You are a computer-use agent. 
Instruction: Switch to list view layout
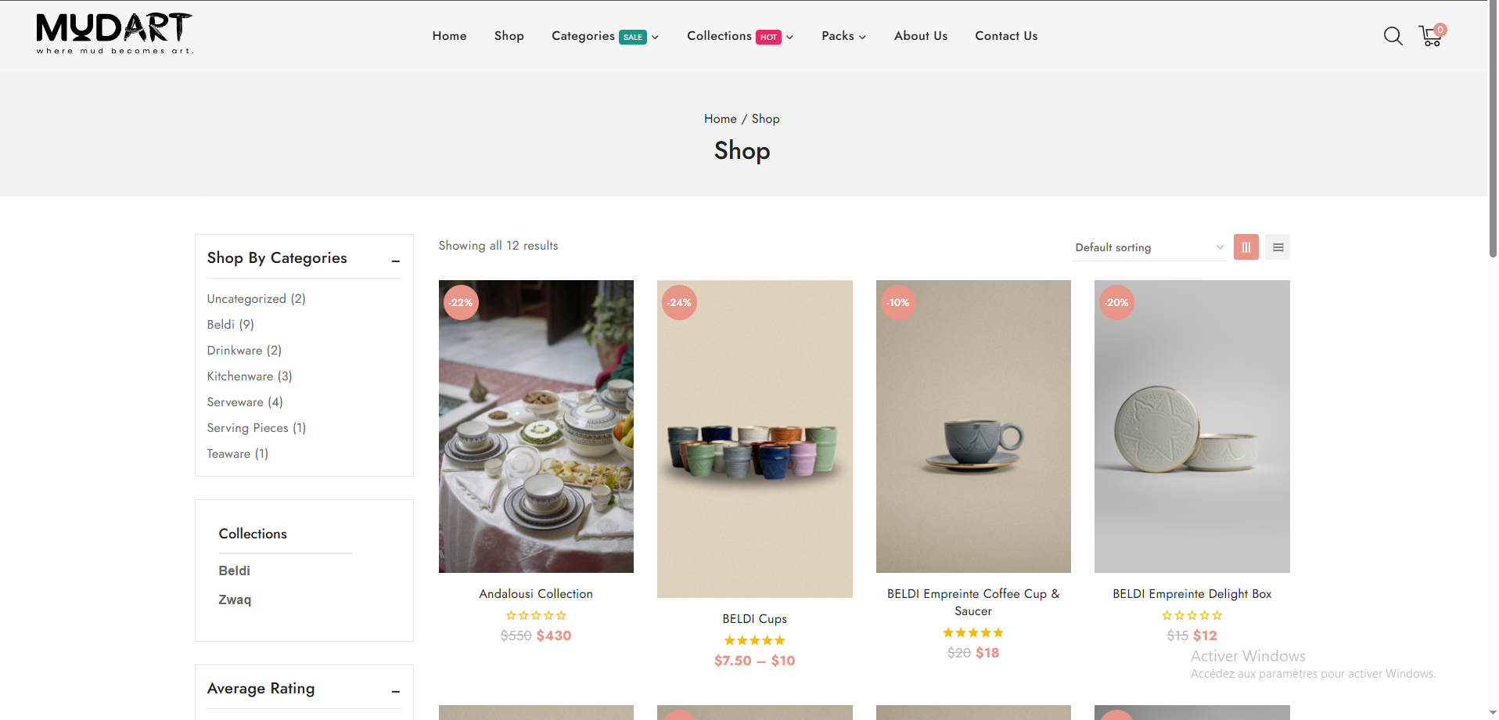pyautogui.click(x=1278, y=247)
